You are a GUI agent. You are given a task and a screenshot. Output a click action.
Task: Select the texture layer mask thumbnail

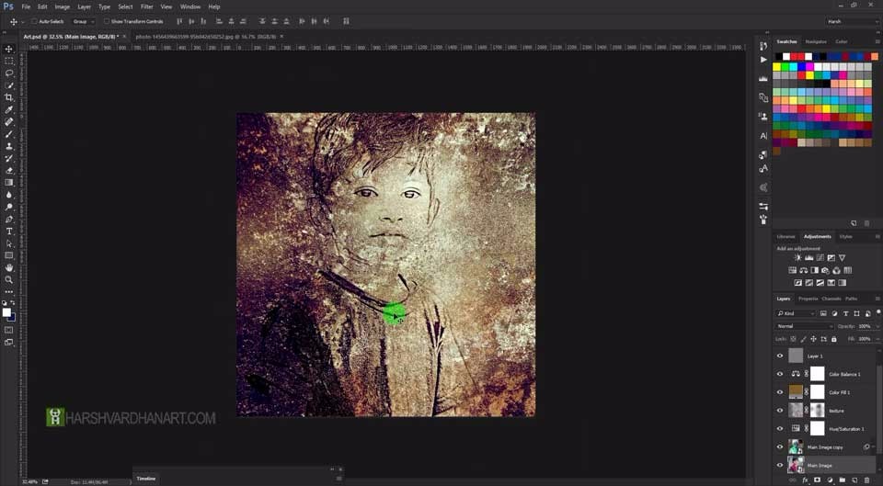[x=817, y=411]
